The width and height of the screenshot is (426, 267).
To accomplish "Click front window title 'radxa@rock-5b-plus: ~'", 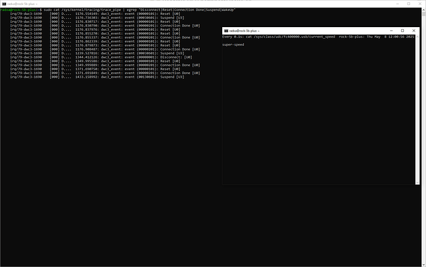I will [244, 31].
